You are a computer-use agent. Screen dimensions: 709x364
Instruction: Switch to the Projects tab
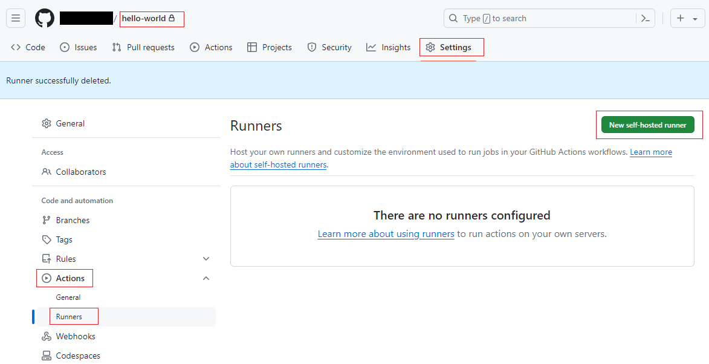pos(270,48)
